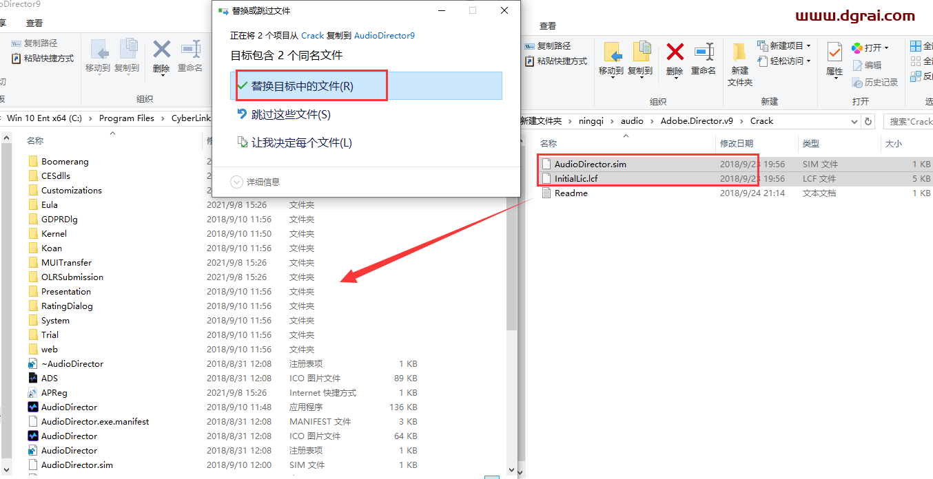Select the RatingDialog folder
933x479 pixels.
(x=67, y=306)
